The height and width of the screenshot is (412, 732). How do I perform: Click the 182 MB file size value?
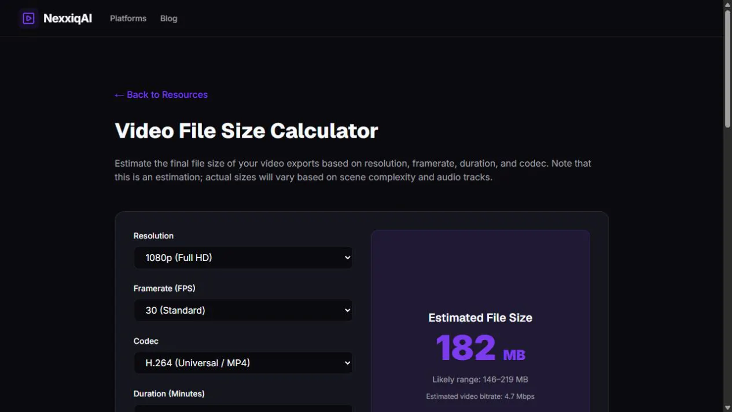point(480,348)
